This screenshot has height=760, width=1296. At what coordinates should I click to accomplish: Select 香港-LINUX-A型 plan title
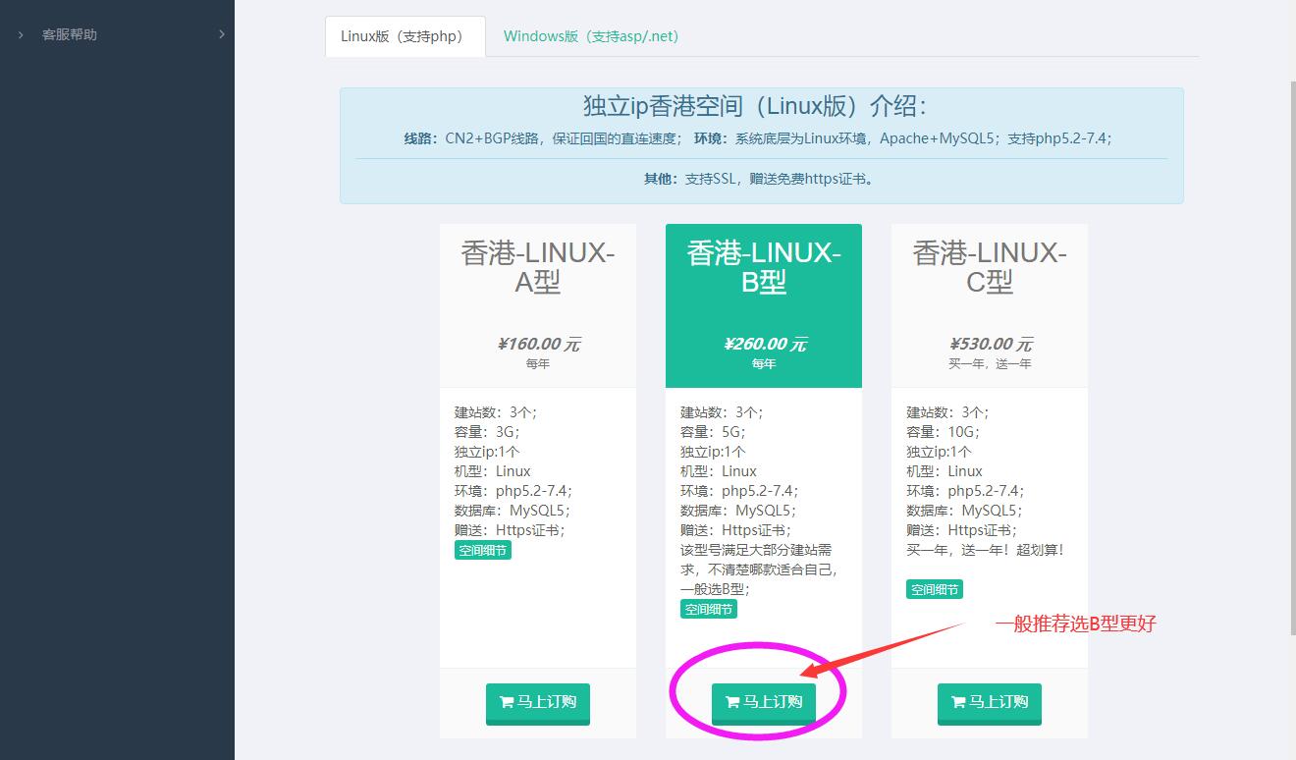[x=538, y=267]
